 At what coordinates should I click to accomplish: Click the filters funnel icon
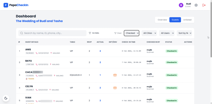90,33
